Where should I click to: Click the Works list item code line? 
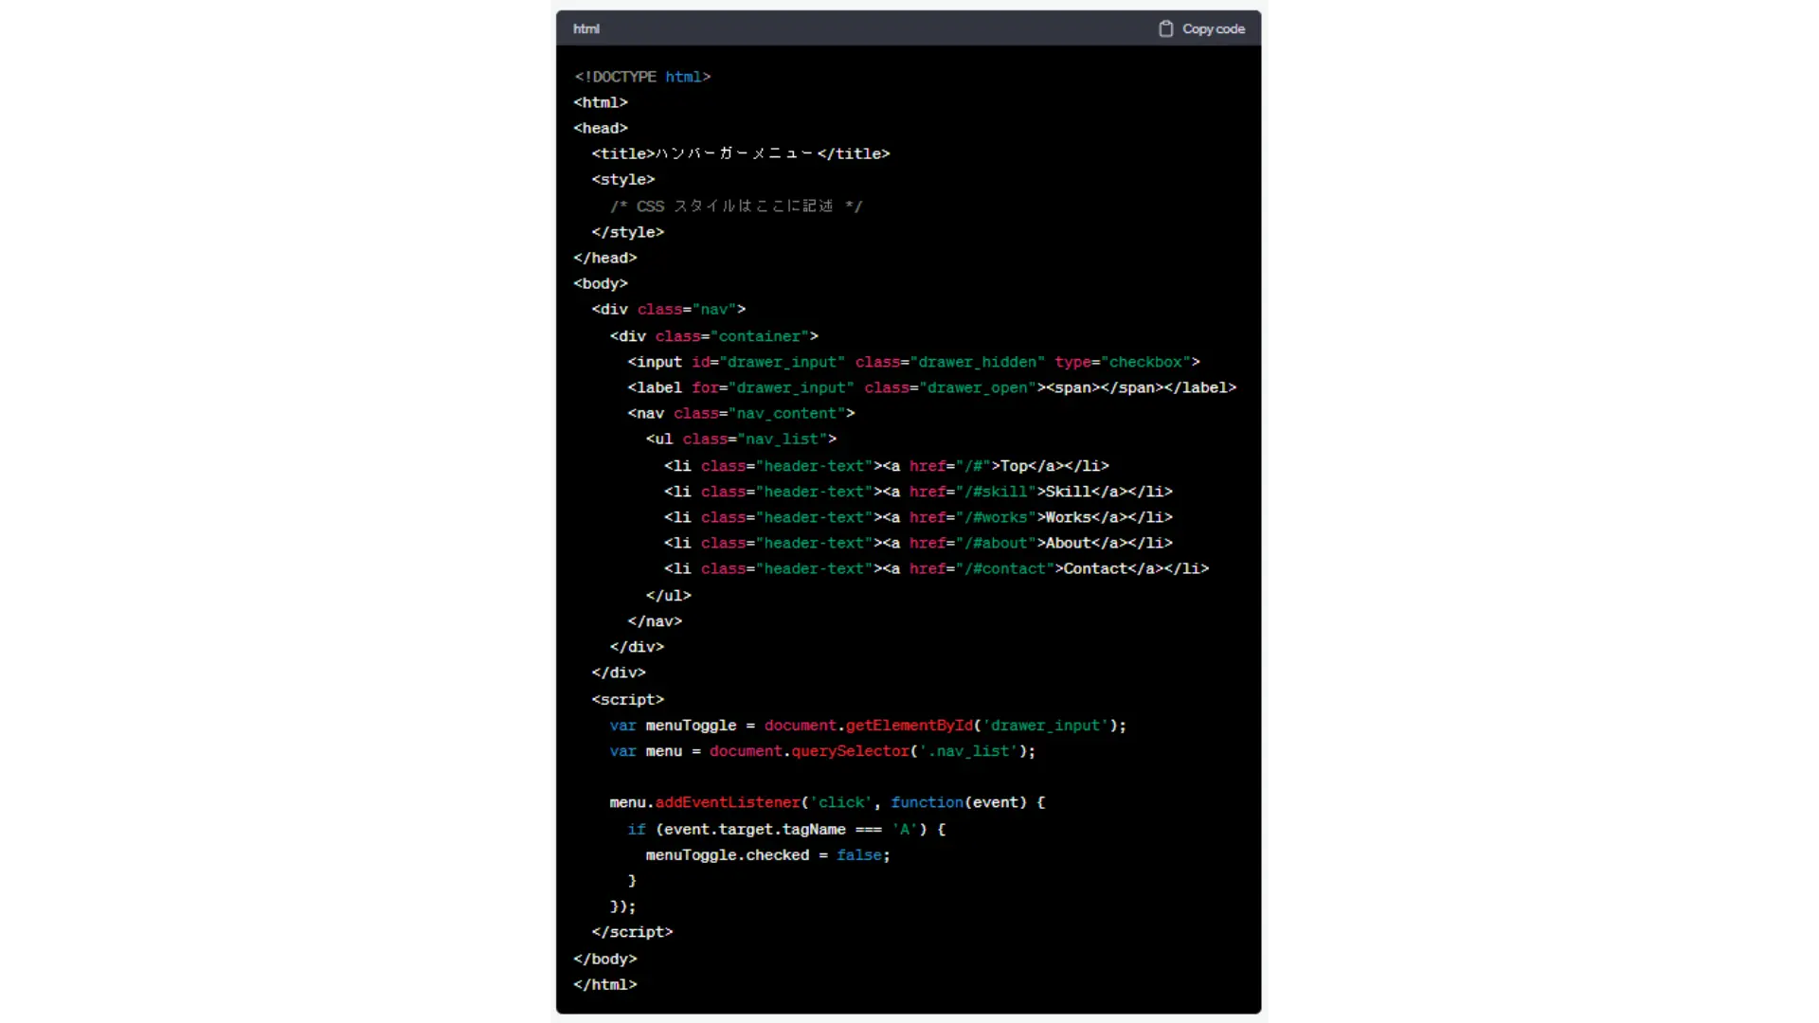tap(917, 517)
